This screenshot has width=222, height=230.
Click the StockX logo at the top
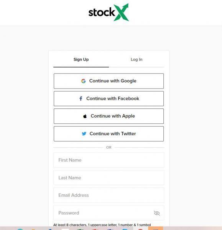click(109, 12)
